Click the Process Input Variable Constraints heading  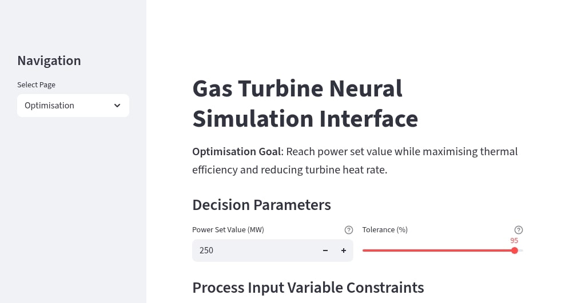click(x=308, y=287)
